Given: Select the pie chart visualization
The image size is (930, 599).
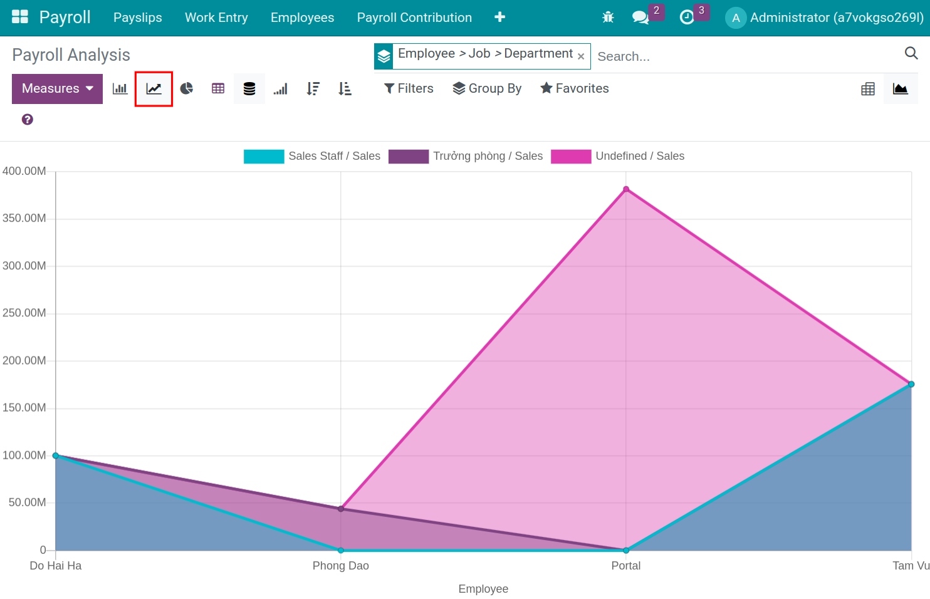Looking at the screenshot, I should coord(186,88).
